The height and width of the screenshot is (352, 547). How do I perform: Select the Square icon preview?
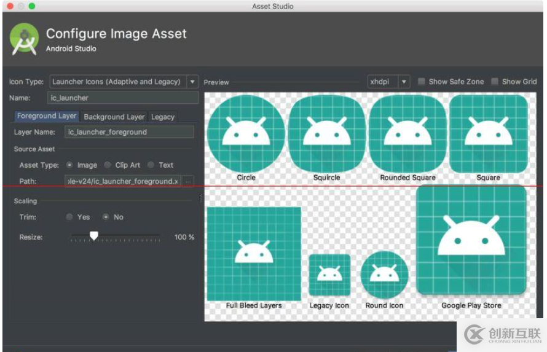[489, 134]
